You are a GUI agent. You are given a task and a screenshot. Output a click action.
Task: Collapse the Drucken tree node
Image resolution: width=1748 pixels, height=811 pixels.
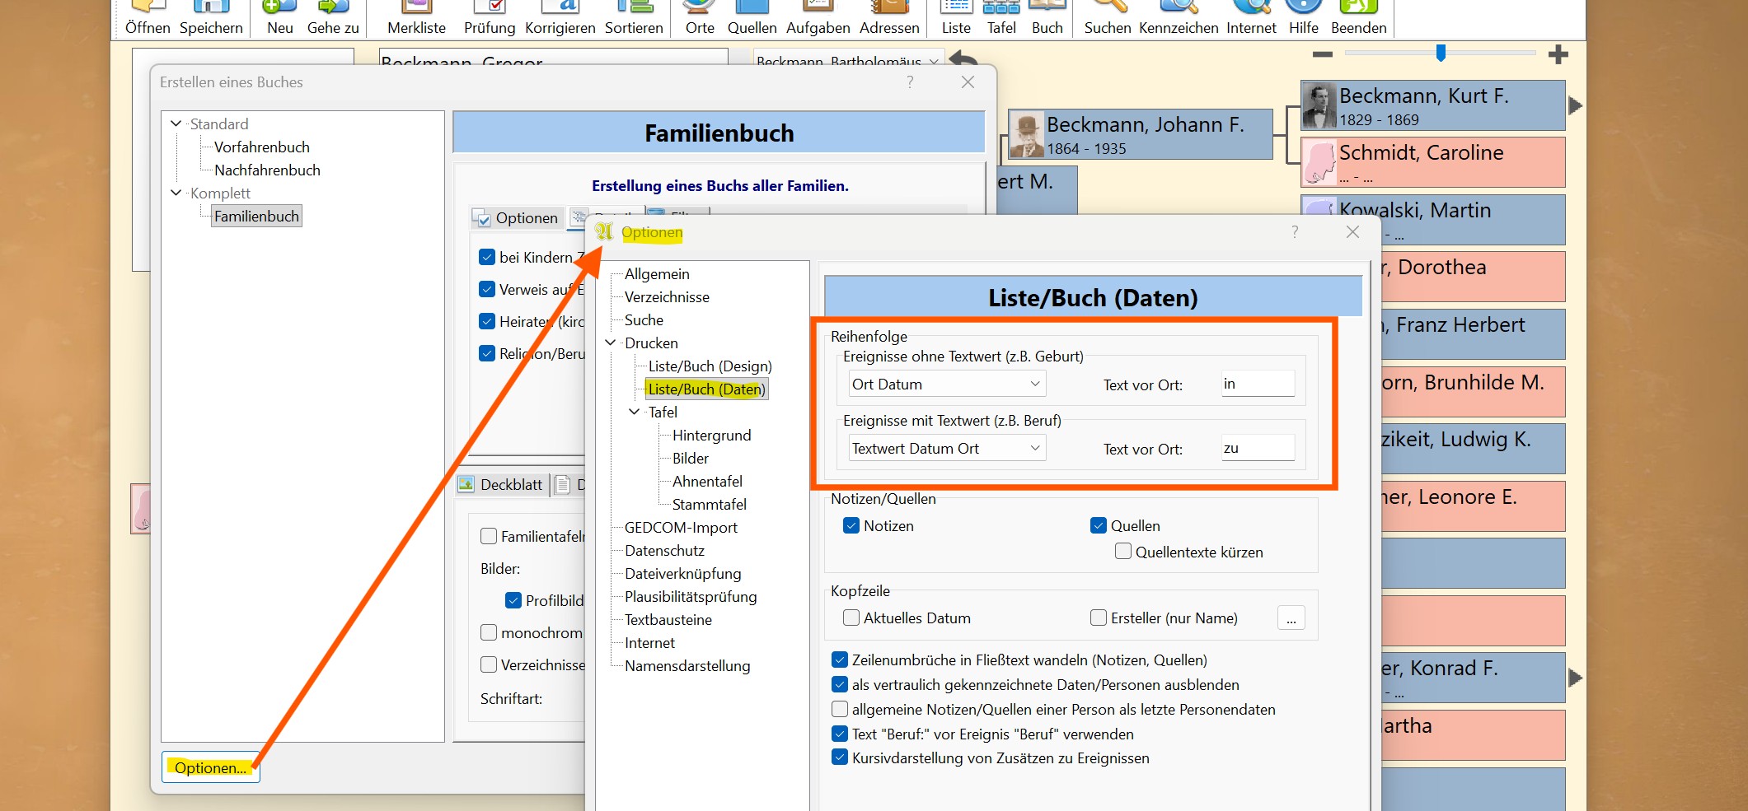pyautogui.click(x=611, y=343)
